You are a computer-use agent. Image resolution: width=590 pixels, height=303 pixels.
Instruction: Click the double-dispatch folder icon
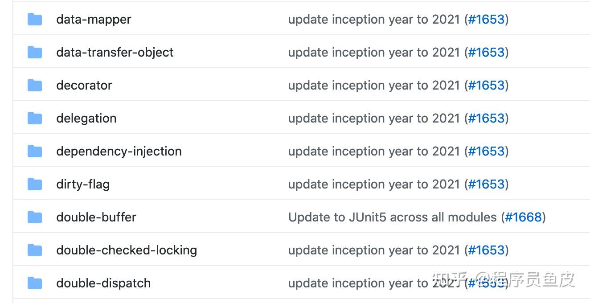point(35,283)
